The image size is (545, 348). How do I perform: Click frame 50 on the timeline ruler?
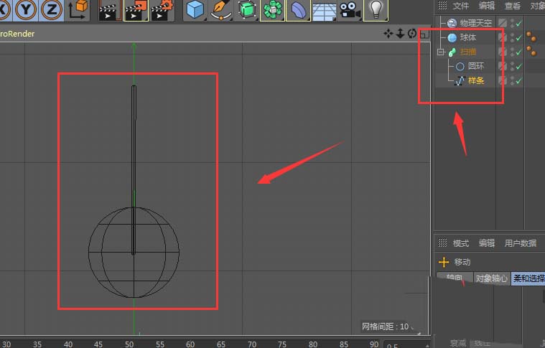point(129,344)
